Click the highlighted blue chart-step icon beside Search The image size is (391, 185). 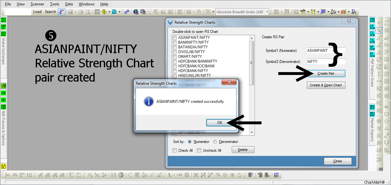click(x=61, y=12)
